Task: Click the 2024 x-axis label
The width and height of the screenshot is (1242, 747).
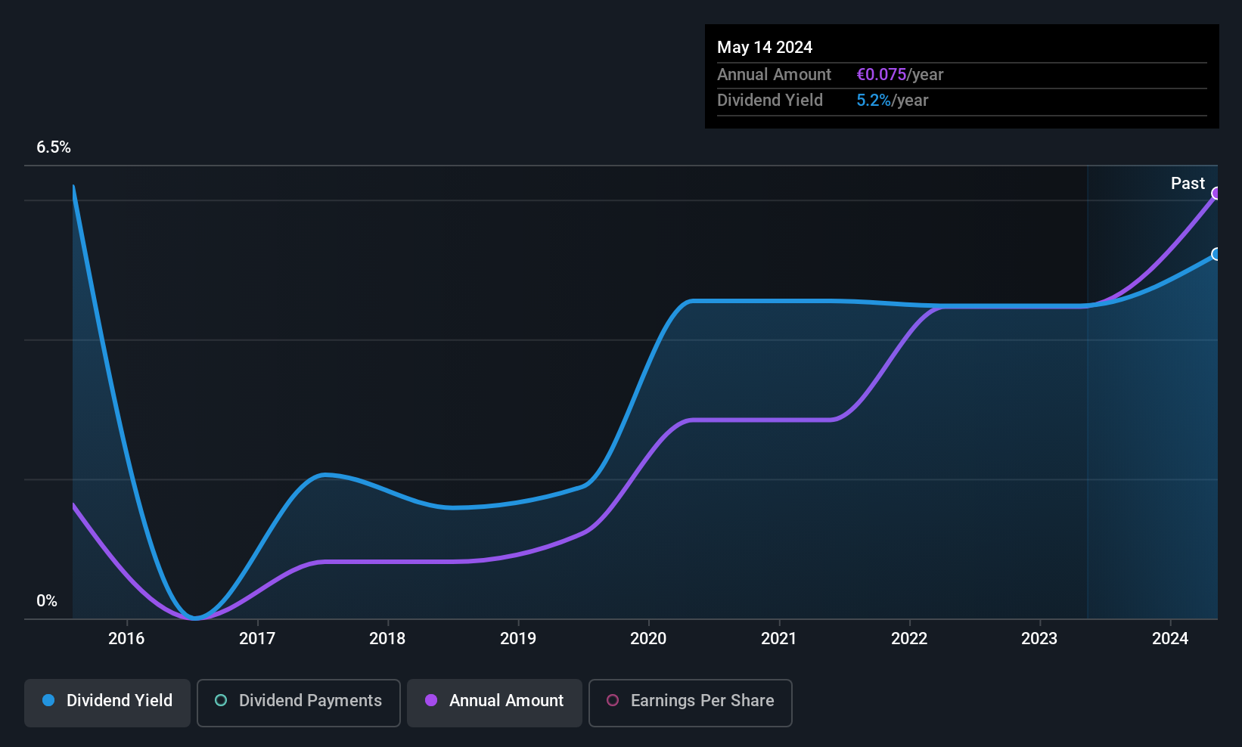Action: (1170, 638)
